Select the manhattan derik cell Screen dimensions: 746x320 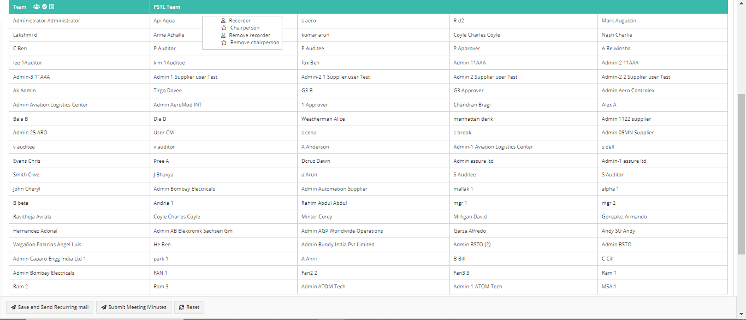click(x=524, y=119)
